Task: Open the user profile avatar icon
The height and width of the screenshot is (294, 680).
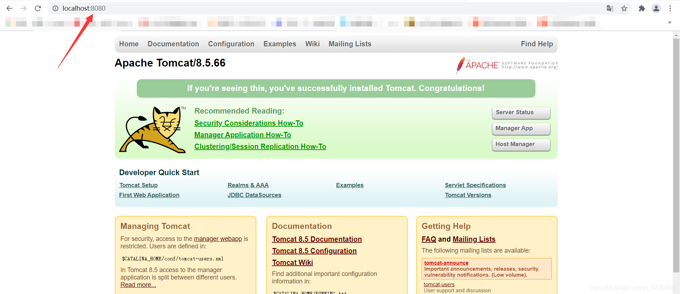Action: [x=656, y=8]
